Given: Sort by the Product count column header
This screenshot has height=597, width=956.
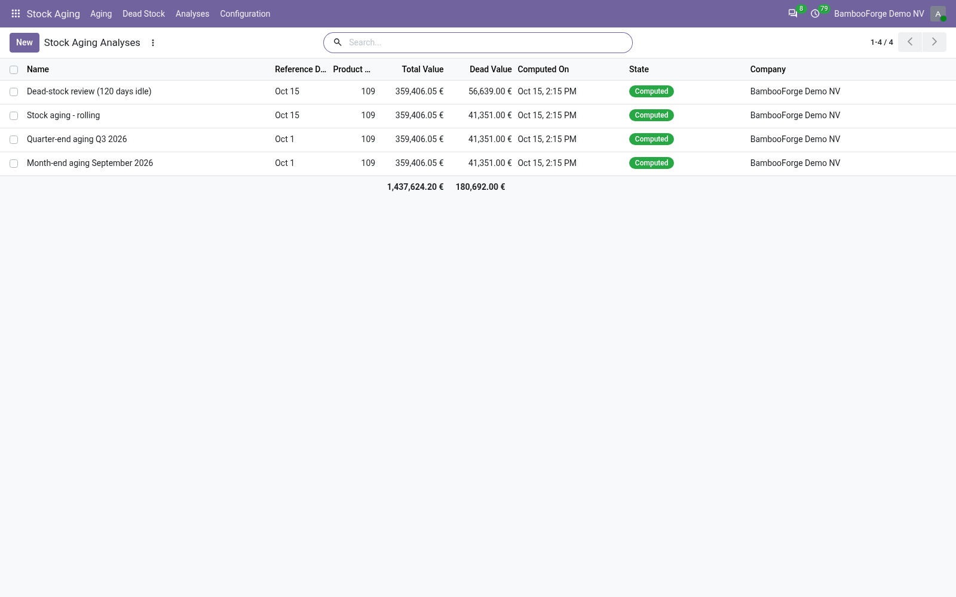Looking at the screenshot, I should 352,69.
